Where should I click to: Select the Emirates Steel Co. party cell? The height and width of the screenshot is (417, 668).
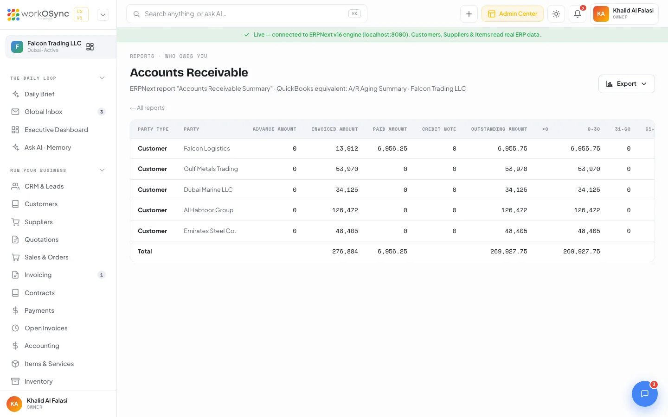[210, 231]
